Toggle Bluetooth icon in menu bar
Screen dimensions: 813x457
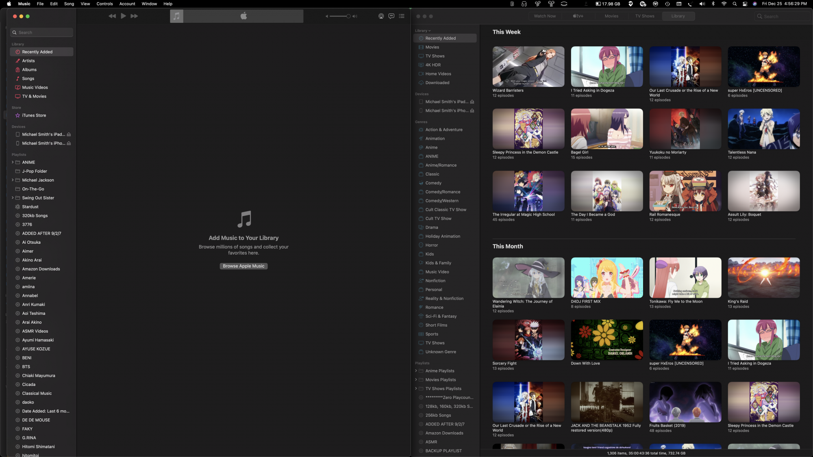[x=713, y=4]
